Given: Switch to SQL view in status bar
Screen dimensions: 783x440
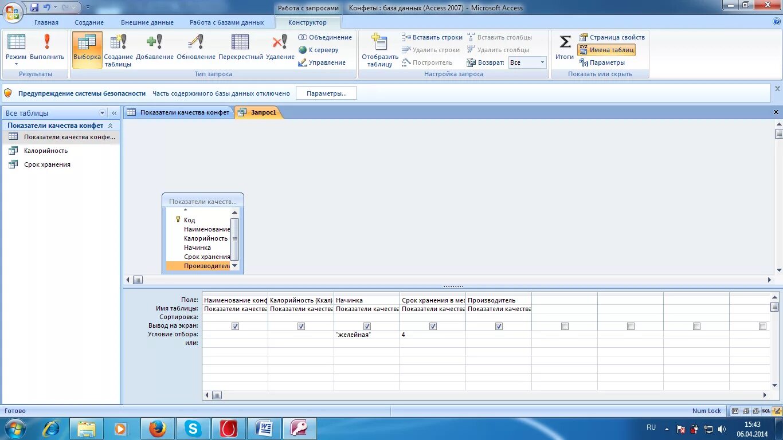Looking at the screenshot, I should pos(766,411).
